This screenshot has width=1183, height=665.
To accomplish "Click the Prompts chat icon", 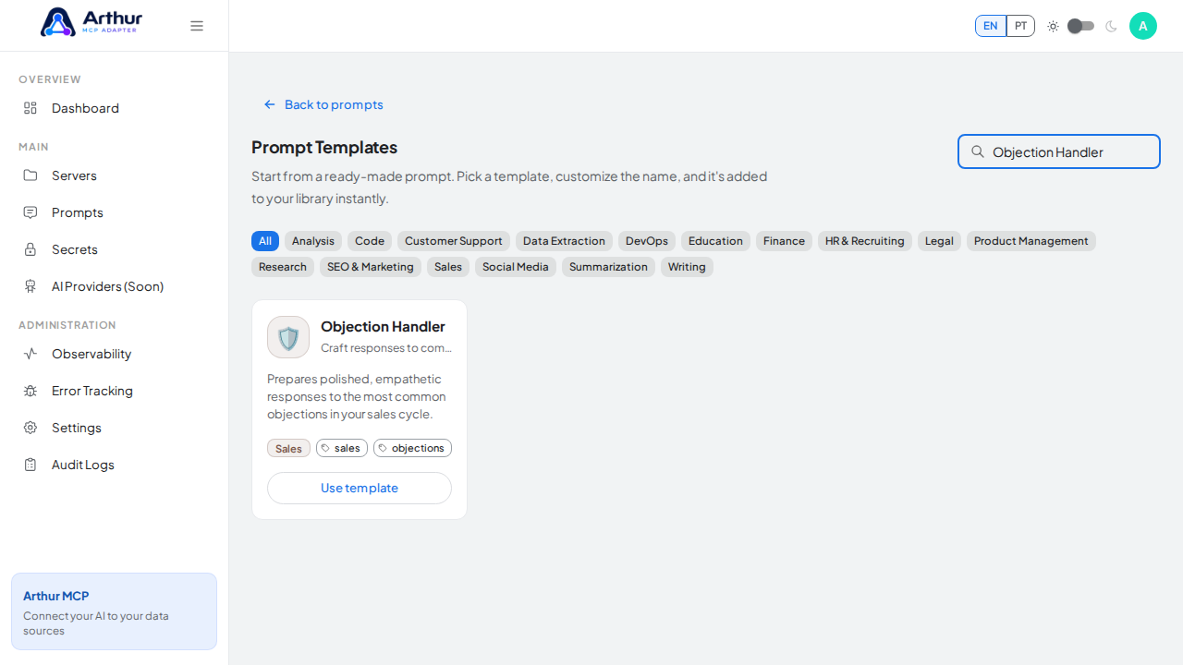I will 30,212.
